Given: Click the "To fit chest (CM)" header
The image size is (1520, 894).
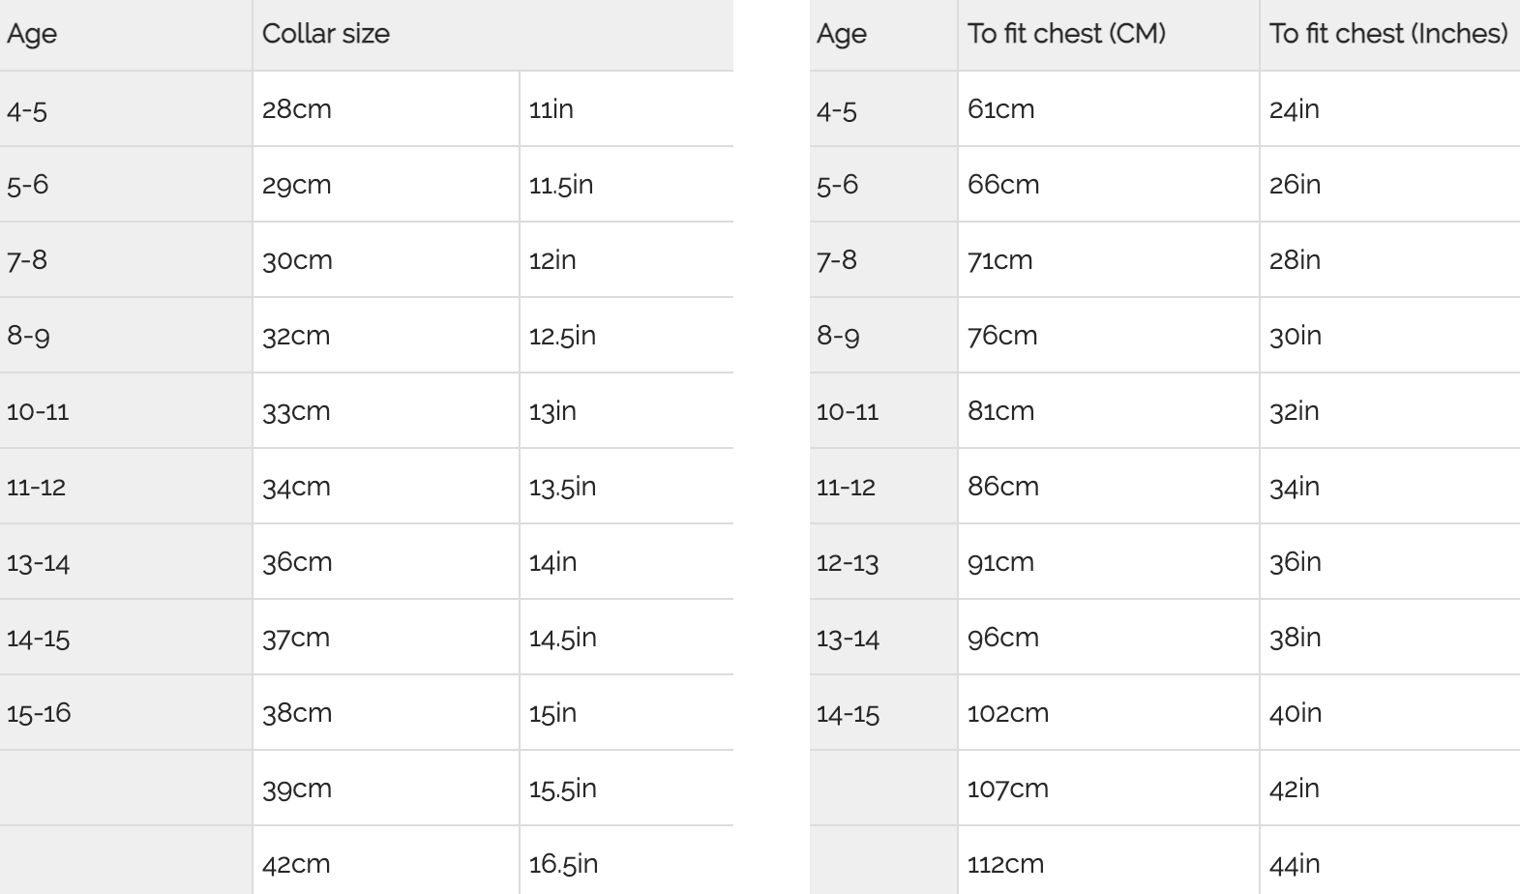Looking at the screenshot, I should [x=1066, y=34].
